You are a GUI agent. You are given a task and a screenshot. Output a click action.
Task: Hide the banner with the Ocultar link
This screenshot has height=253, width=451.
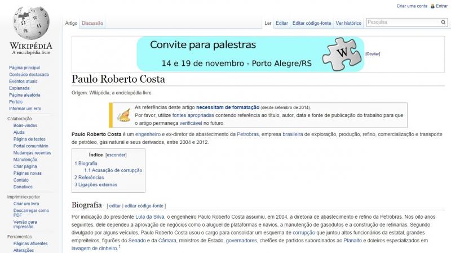click(x=373, y=54)
